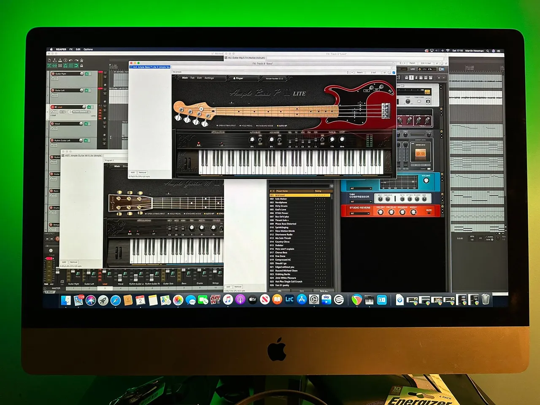
Task: Toggle the Bass FX window bypass checkbox
Action: coord(394,73)
